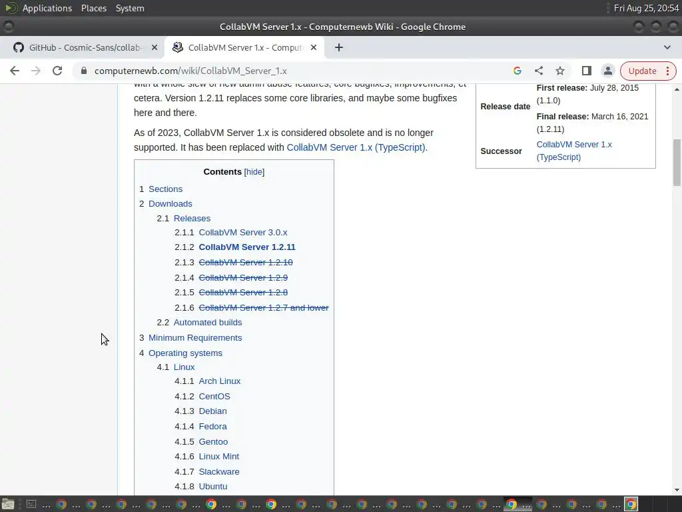
Task: Share this page via share icon
Action: [538, 71]
